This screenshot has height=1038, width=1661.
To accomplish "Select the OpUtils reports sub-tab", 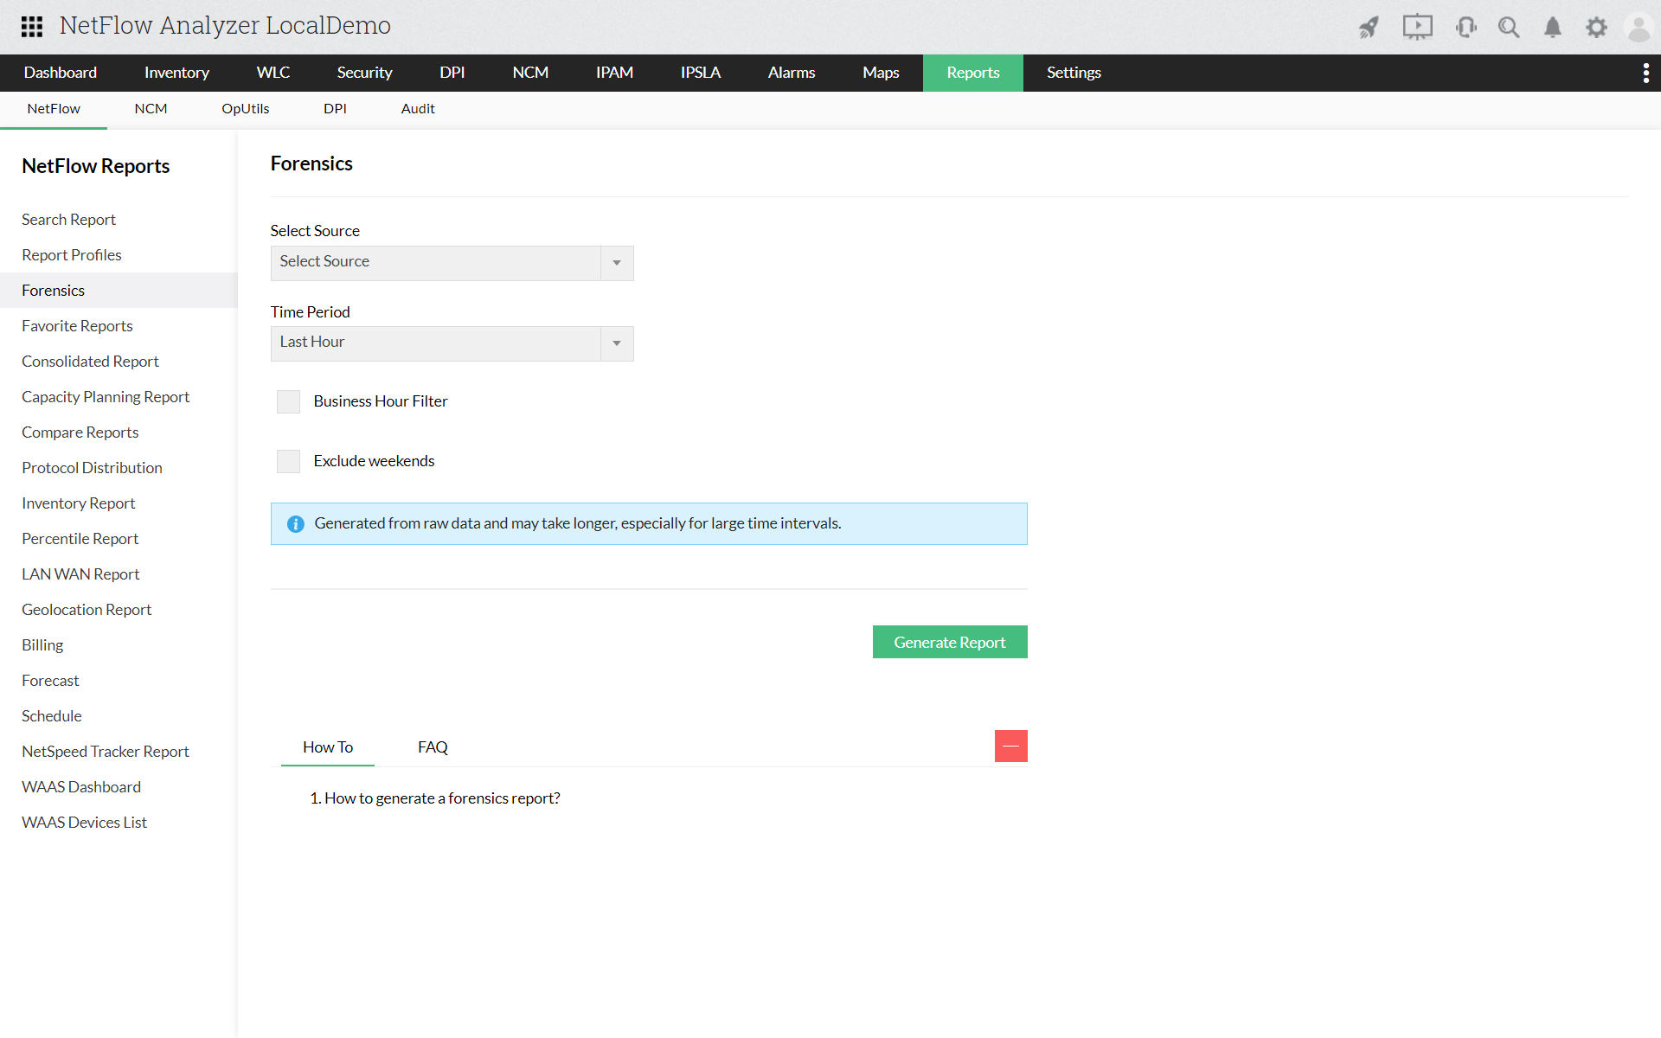I will coord(245,109).
